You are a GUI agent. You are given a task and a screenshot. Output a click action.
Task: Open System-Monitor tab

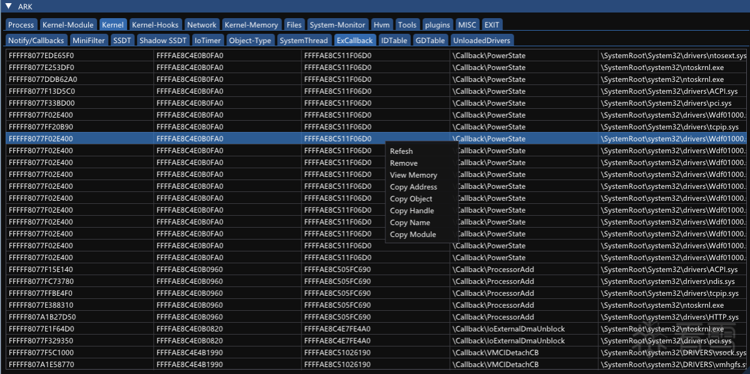tap(338, 25)
